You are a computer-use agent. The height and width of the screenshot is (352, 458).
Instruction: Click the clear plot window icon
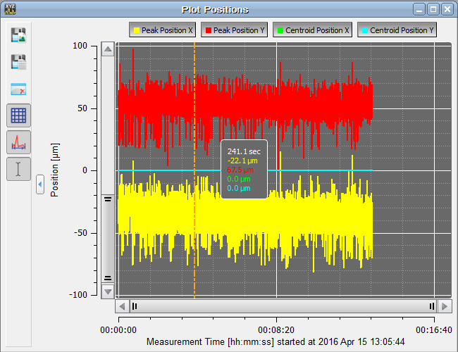click(x=18, y=89)
